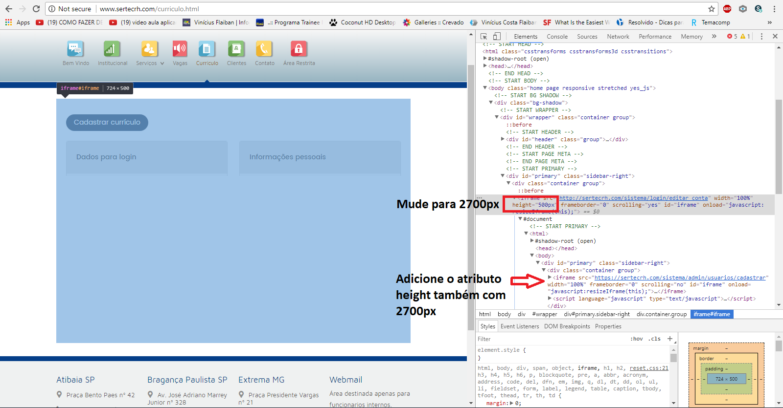Screen dimensions: 783x408
Task: Click the box model 724 × 500 content box
Action: pyautogui.click(x=726, y=379)
